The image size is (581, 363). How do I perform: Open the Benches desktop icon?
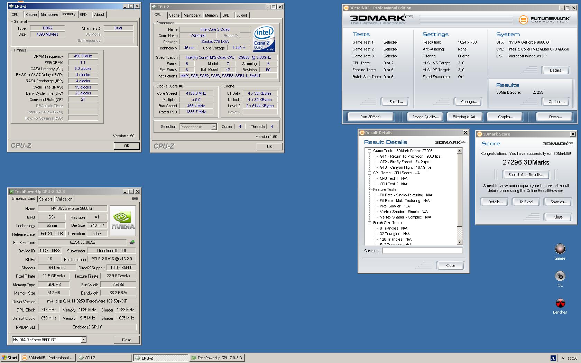[x=560, y=306]
